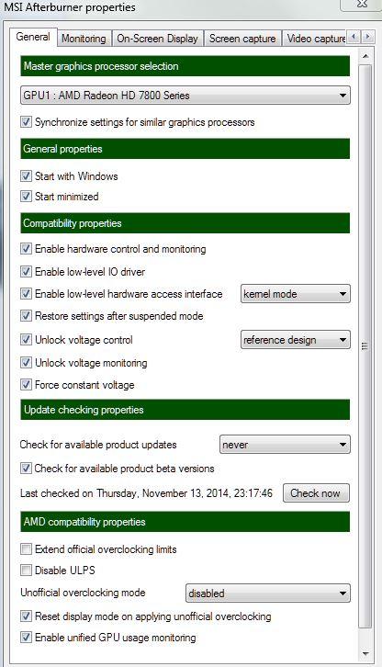The height and width of the screenshot is (667, 382).
Task: Toggle the Start minimized checkbox
Action: [x=27, y=197]
